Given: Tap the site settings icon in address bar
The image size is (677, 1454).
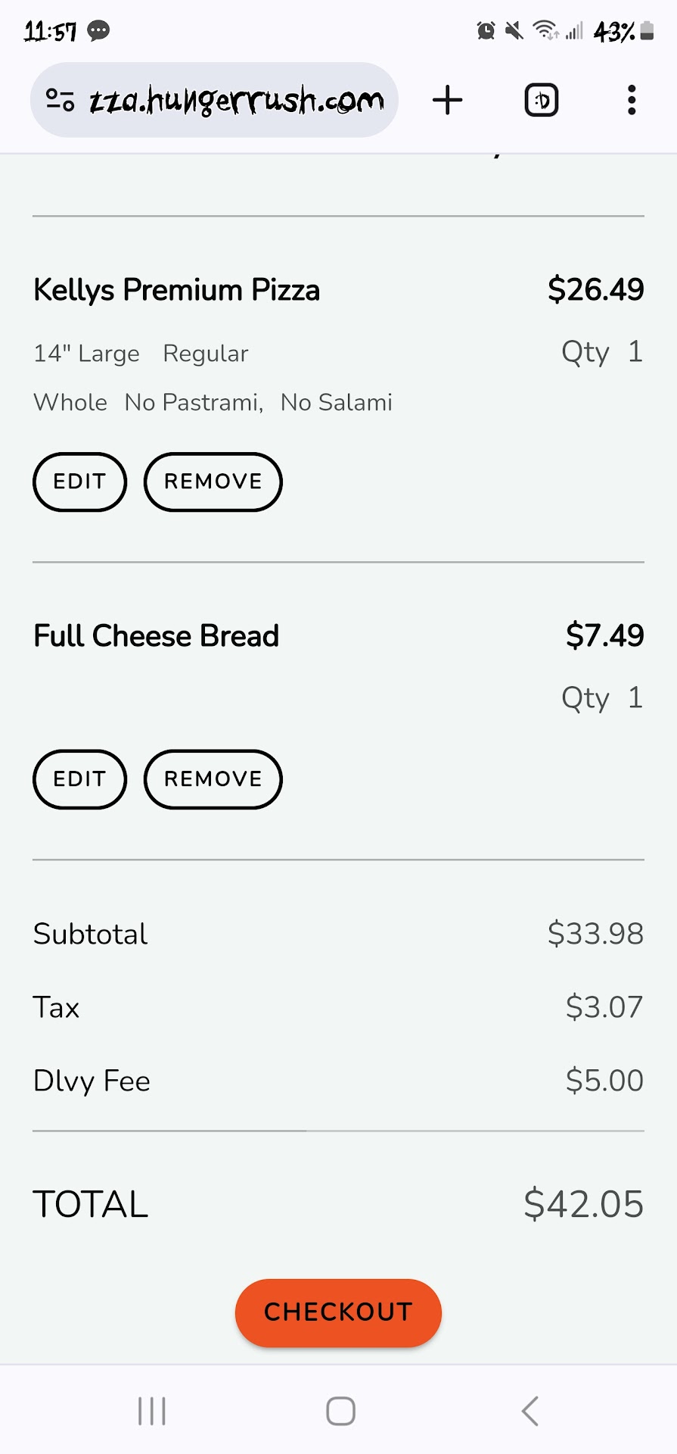Looking at the screenshot, I should point(60,100).
